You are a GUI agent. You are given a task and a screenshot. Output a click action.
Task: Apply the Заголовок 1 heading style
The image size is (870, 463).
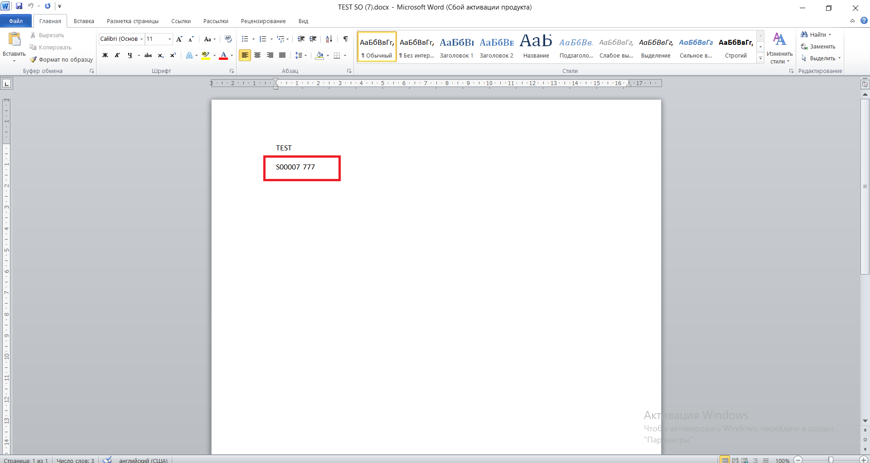coord(456,47)
